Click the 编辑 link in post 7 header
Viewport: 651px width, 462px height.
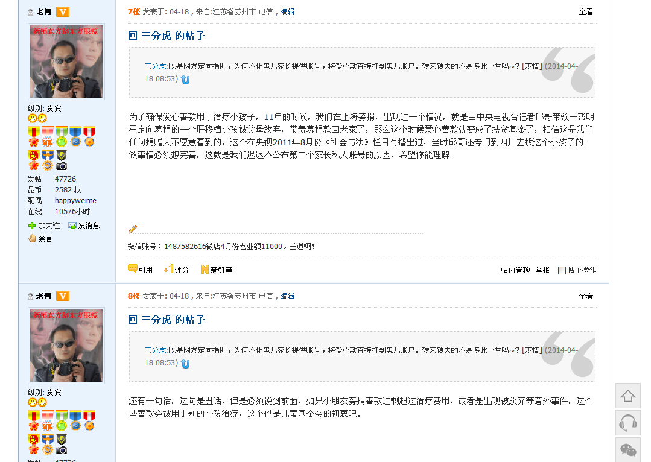[x=287, y=11]
